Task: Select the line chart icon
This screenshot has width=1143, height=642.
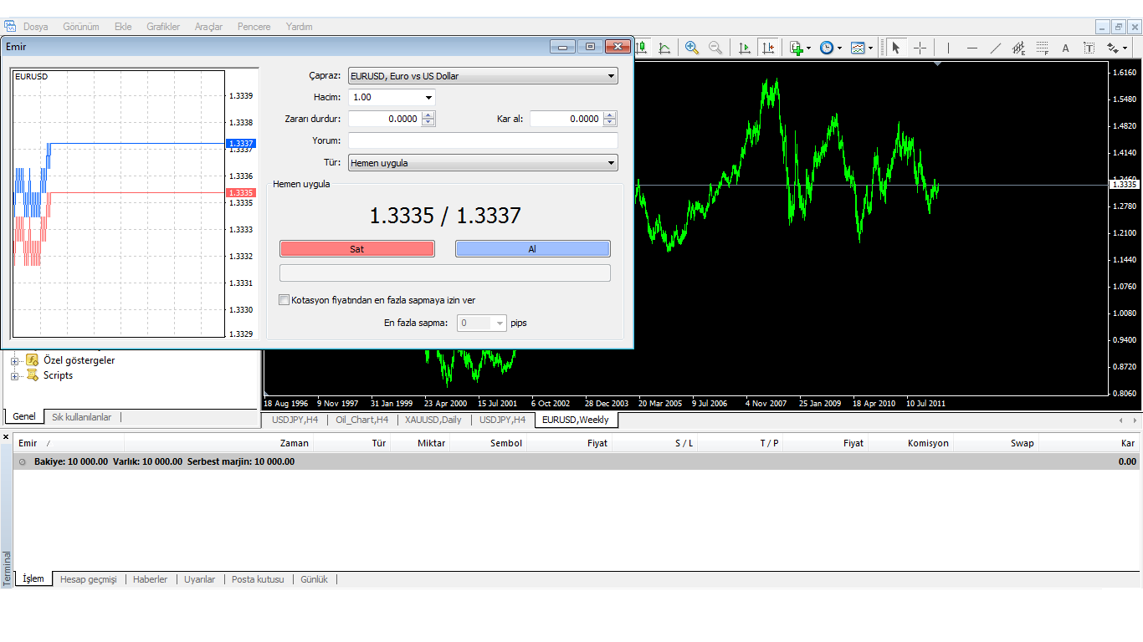Action: (x=664, y=48)
